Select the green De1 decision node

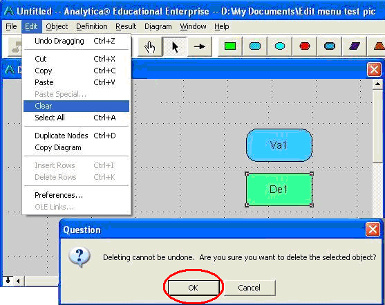pos(279,190)
